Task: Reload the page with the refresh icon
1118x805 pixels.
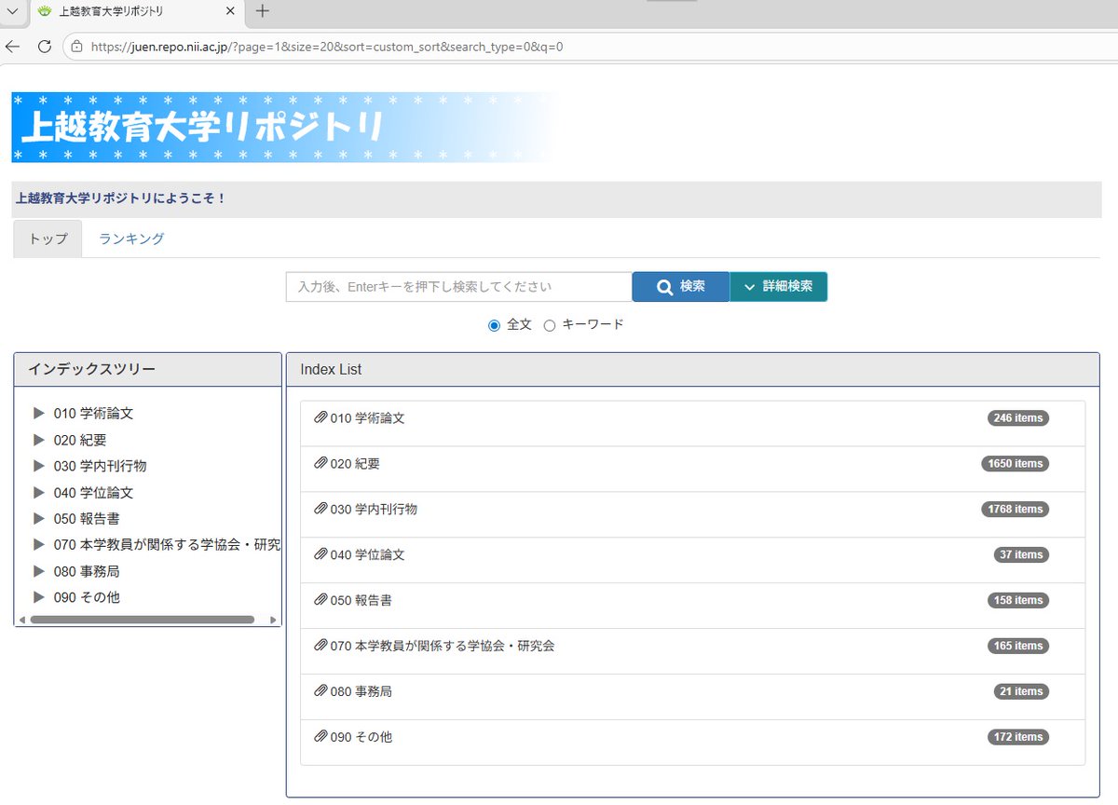Action: [44, 47]
